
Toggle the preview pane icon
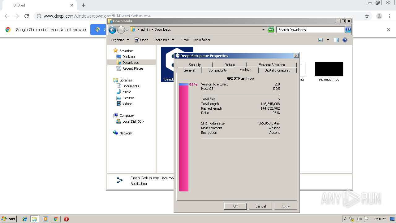coord(336,40)
